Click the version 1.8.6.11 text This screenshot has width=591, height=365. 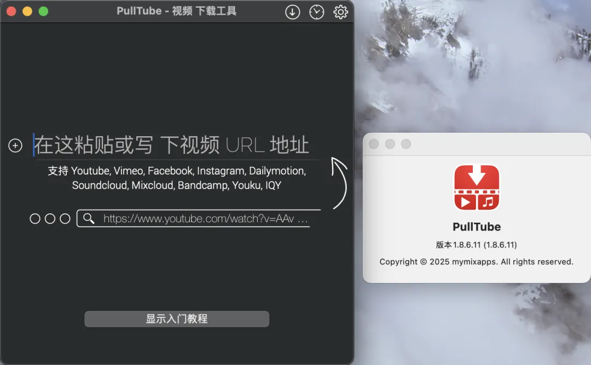click(x=476, y=245)
